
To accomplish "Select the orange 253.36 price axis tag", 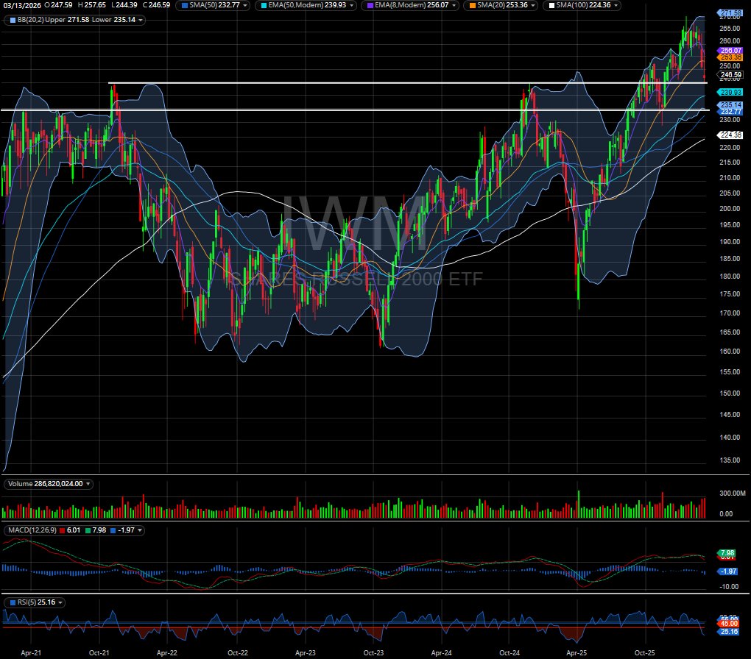I will point(730,57).
